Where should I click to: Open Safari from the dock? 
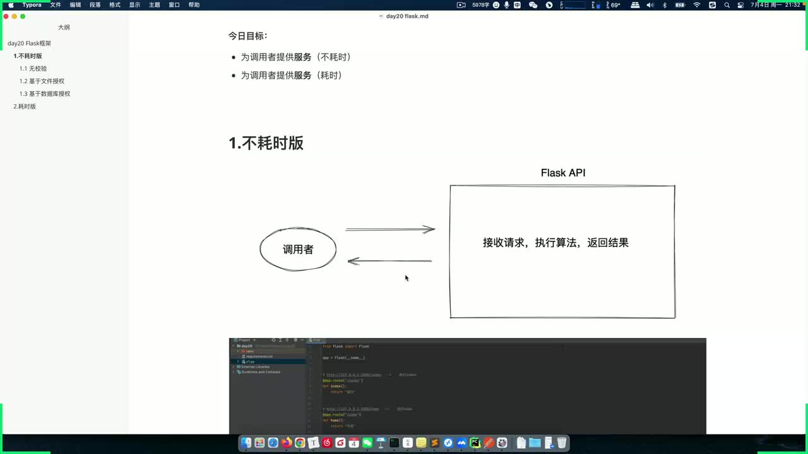tap(273, 443)
